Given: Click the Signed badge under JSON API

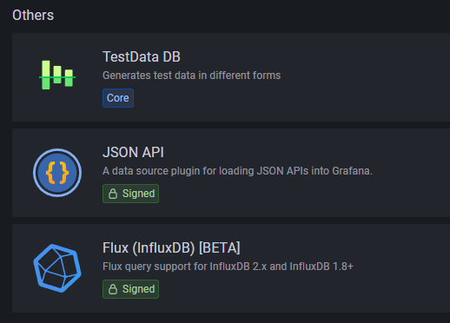Looking at the screenshot, I should point(130,194).
